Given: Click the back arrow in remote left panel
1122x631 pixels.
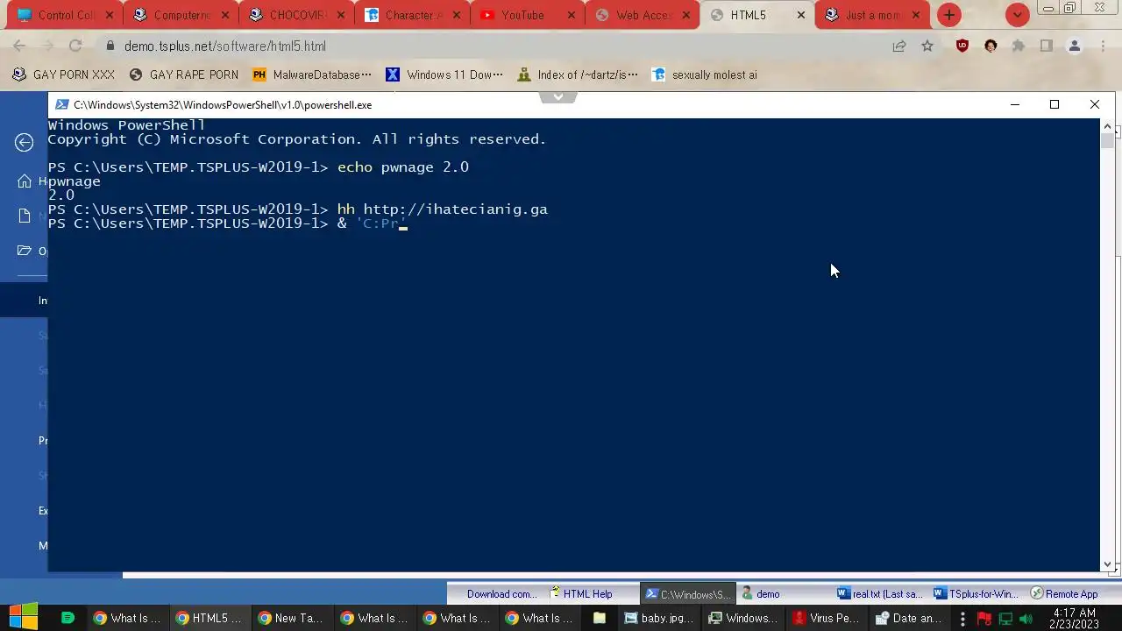Looking at the screenshot, I should [x=25, y=143].
